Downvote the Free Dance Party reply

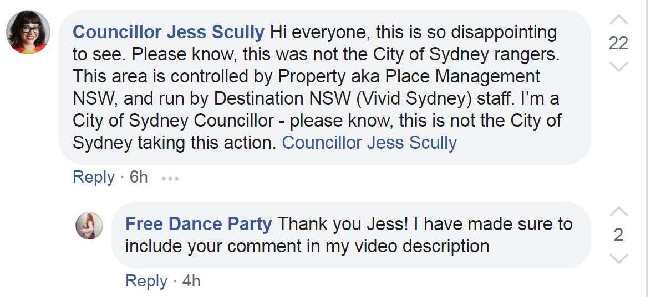click(x=618, y=258)
